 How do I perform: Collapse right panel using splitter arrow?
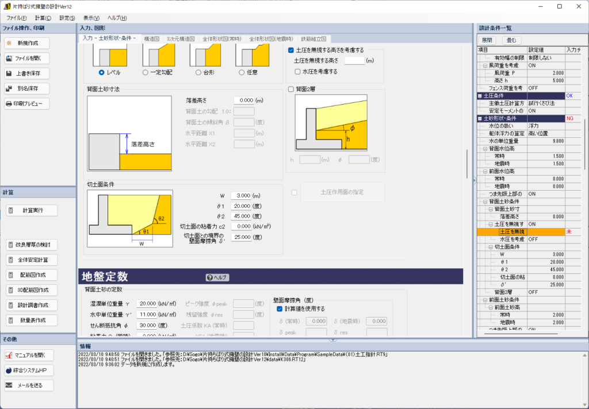point(474,180)
